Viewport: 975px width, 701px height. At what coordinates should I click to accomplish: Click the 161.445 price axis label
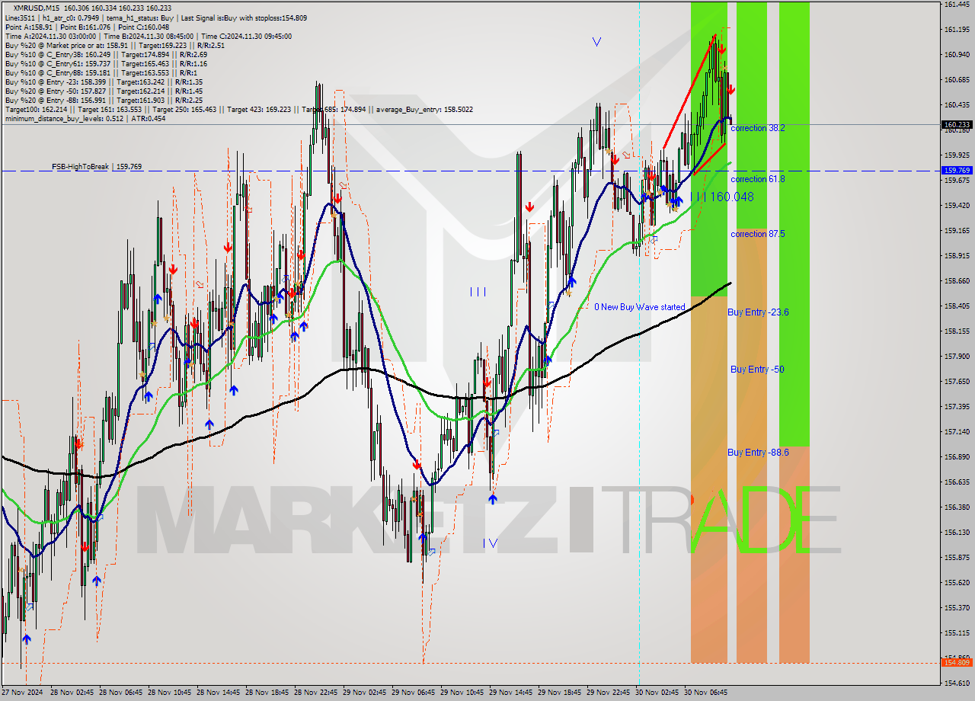tap(957, 5)
